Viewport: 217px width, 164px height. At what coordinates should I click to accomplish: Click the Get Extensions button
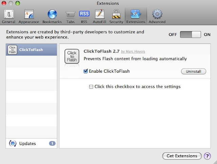[182, 156]
